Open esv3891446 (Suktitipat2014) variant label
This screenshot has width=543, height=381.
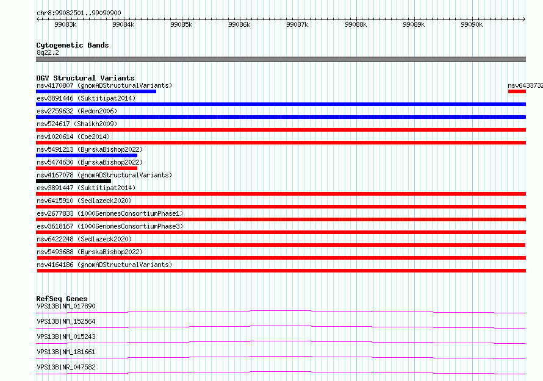tap(86, 98)
